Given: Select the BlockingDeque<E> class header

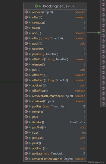Looking at the screenshot, I should point(55,6).
